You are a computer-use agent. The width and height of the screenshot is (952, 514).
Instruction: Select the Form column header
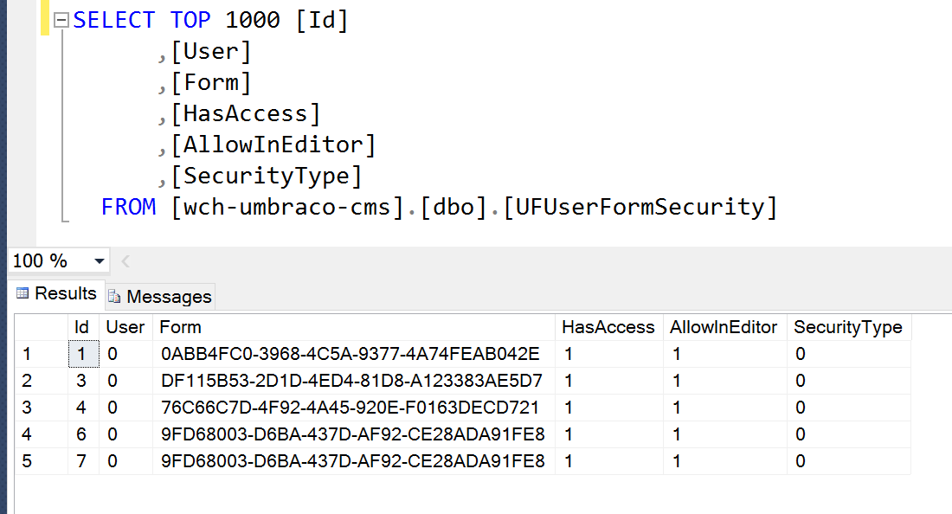354,327
